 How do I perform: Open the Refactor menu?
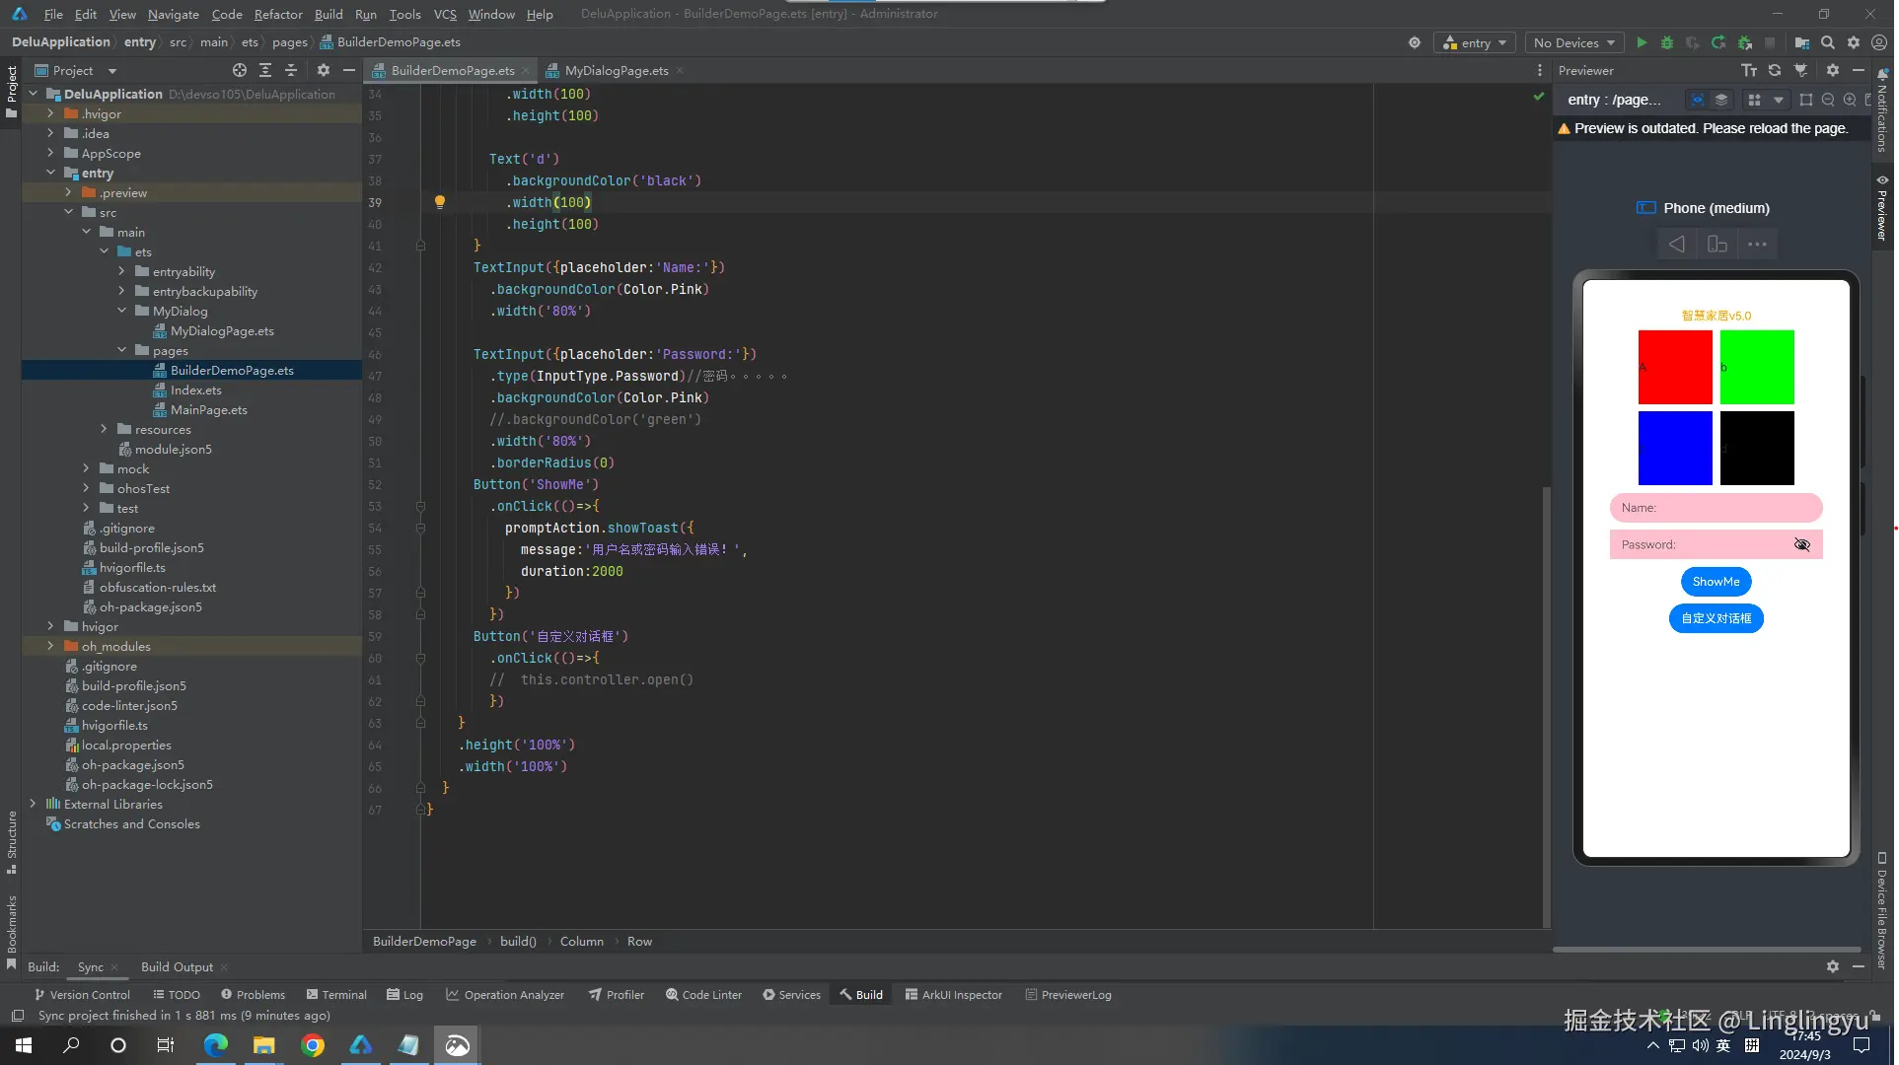(x=278, y=14)
